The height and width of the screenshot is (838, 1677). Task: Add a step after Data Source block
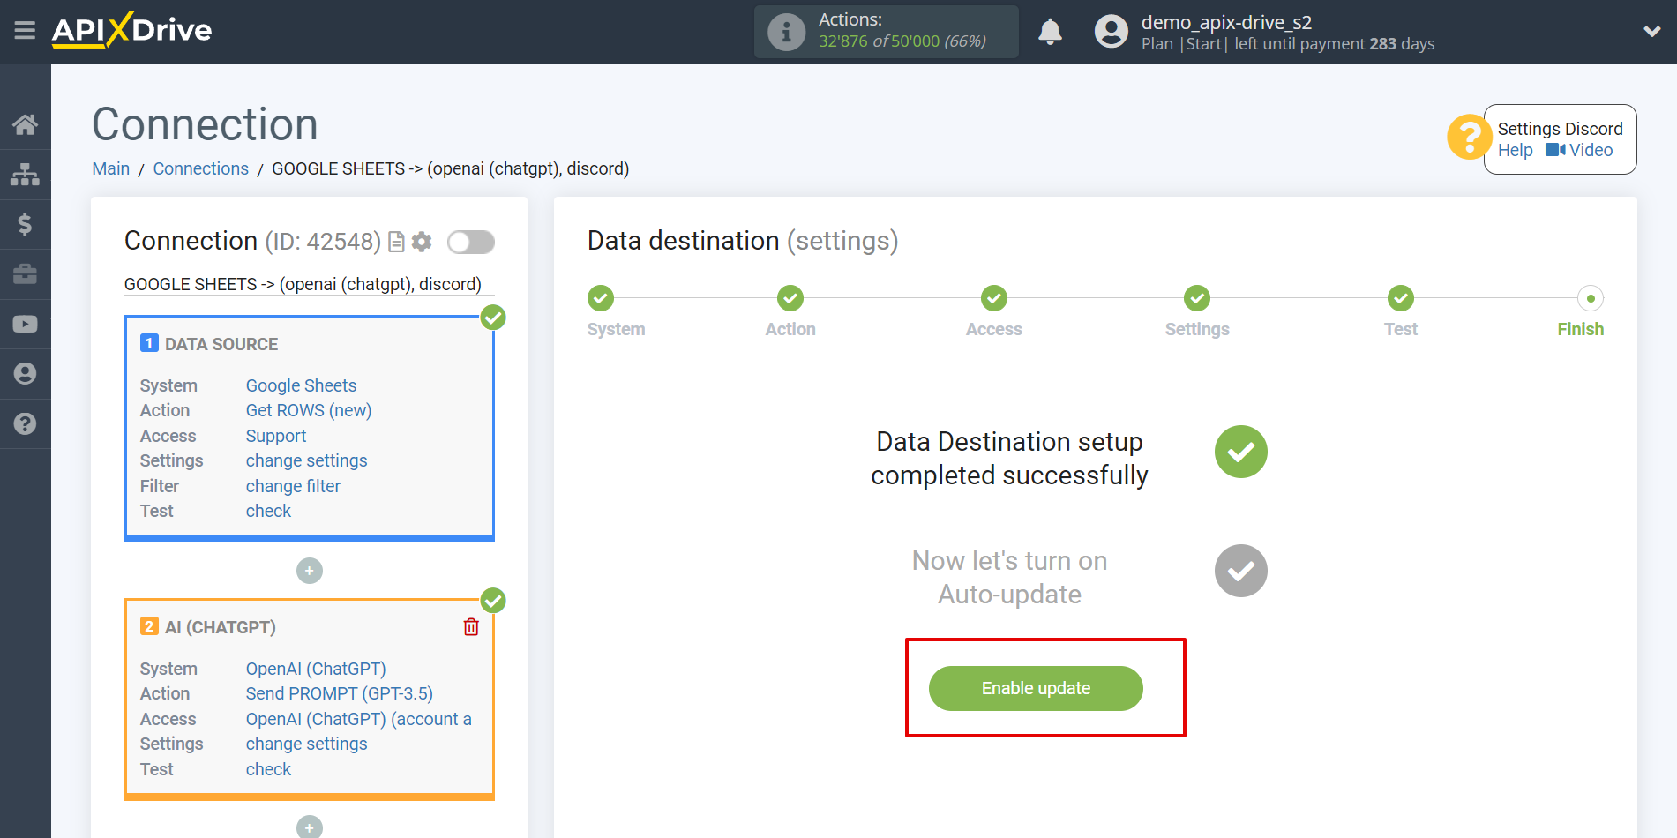click(x=310, y=571)
